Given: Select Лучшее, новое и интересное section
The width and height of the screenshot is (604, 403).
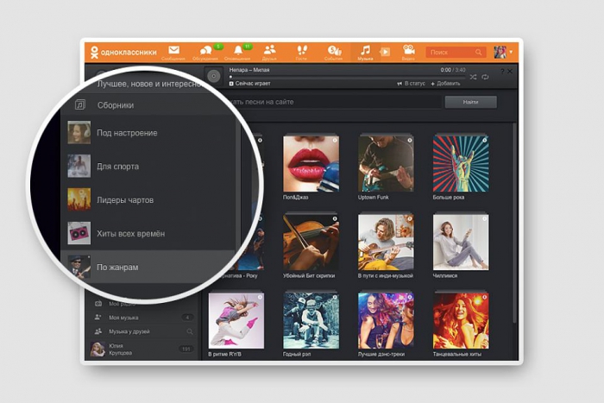Looking at the screenshot, I should point(148,84).
